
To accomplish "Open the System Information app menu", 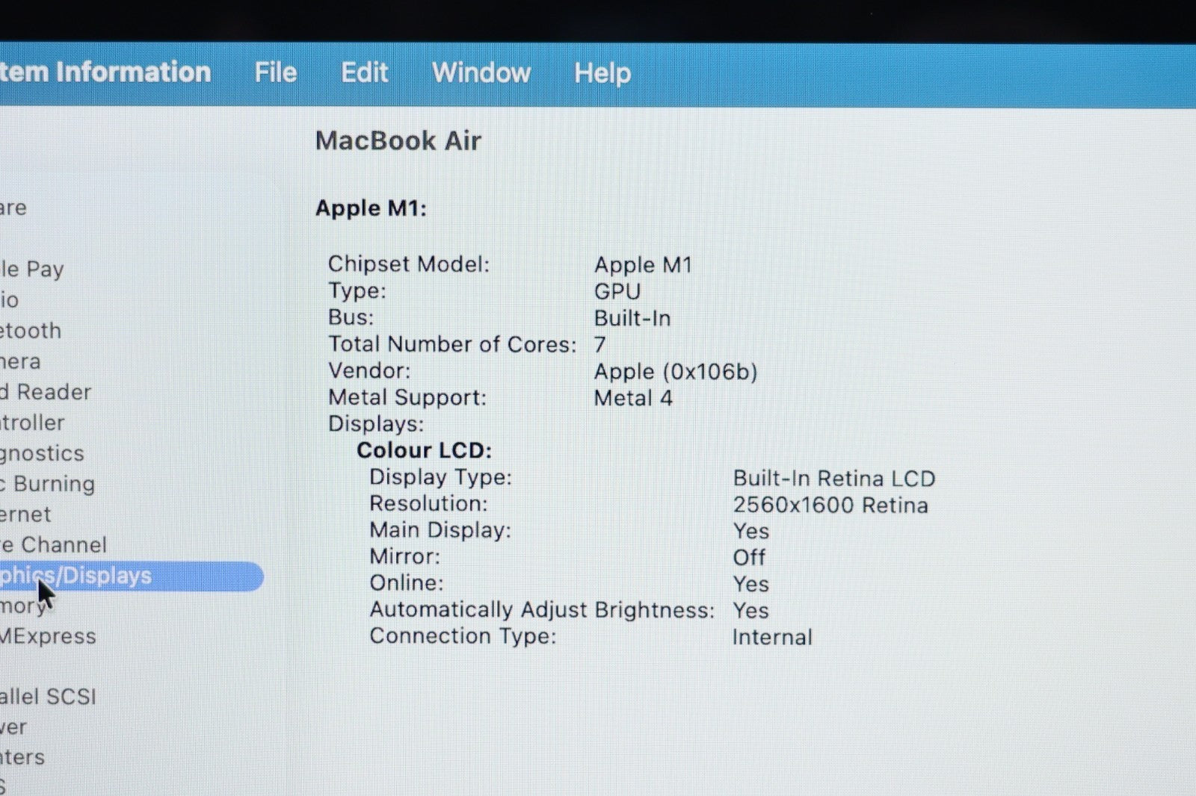I will (105, 72).
